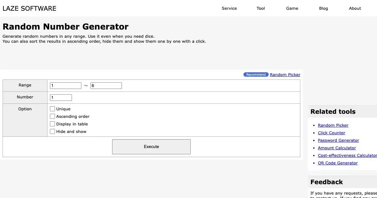
Task: Focus the range maximum input field
Action: point(106,85)
